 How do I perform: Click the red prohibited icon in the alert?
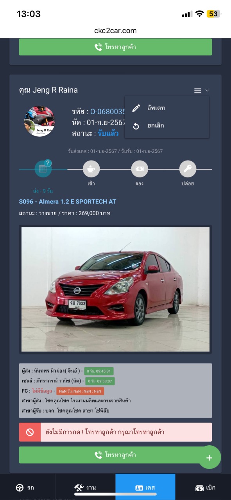(30, 432)
